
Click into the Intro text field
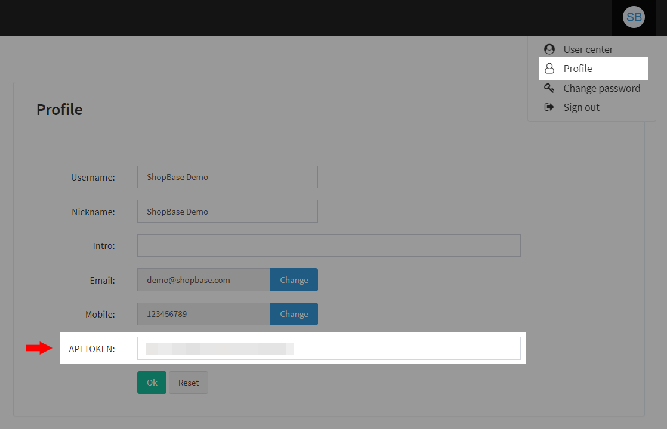pyautogui.click(x=329, y=245)
